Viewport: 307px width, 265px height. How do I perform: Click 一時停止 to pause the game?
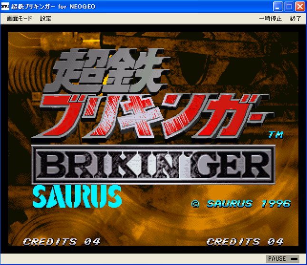tap(270, 19)
